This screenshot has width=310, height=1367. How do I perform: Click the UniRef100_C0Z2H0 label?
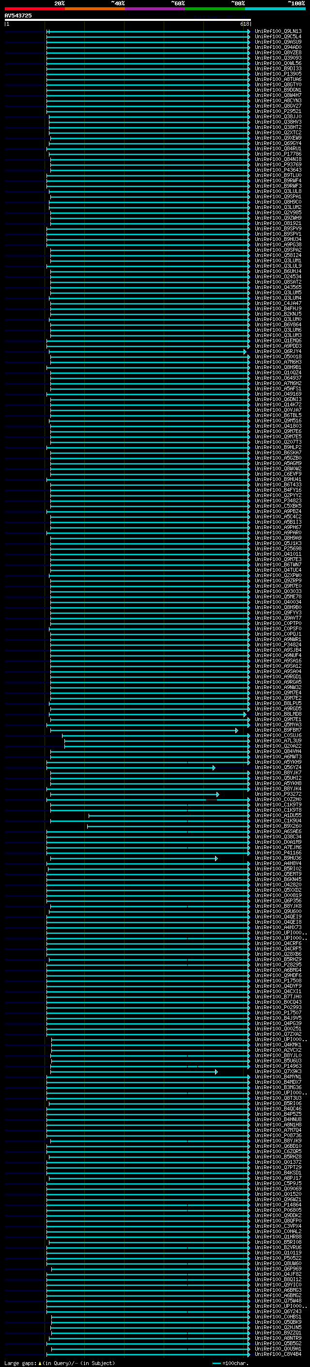pyautogui.click(x=278, y=800)
